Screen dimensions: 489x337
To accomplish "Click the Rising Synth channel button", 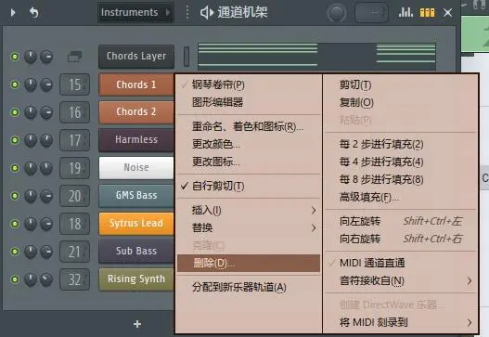I will (136, 279).
